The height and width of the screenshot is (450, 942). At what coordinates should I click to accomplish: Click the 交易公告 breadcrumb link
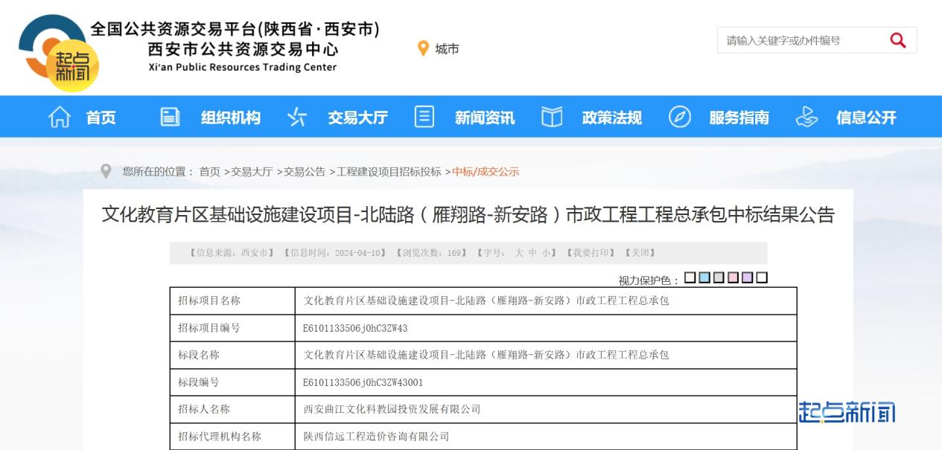click(x=305, y=172)
